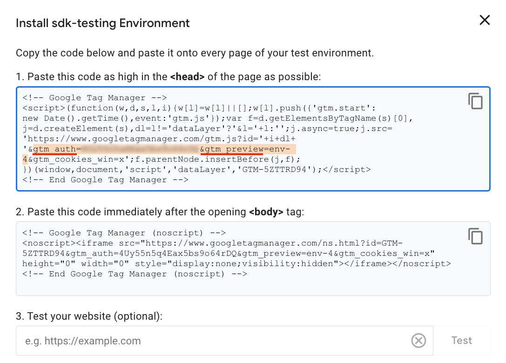This screenshot has width=506, height=363.
Task: Click the Test button
Action: click(x=461, y=340)
